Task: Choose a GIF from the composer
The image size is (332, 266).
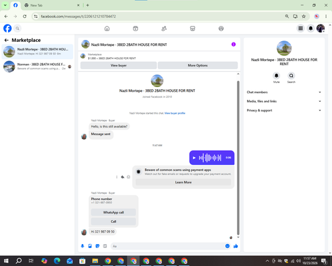Action: [x=105, y=246]
